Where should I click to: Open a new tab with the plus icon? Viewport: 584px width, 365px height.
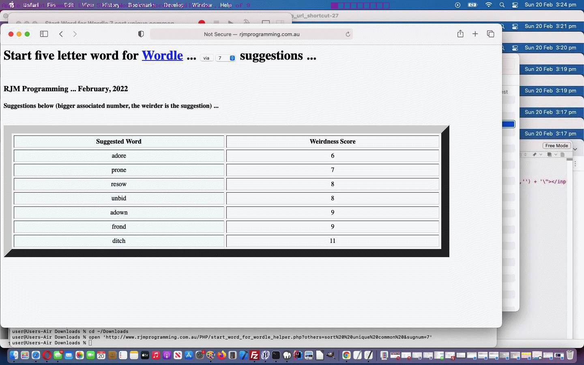(475, 34)
